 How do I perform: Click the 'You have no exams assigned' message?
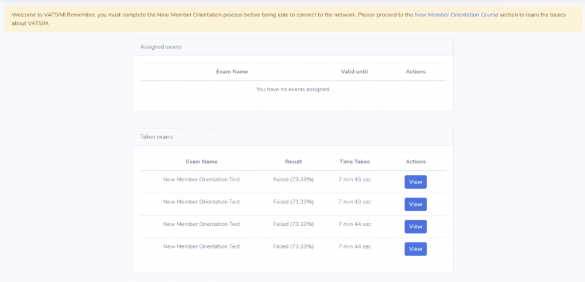coord(293,90)
